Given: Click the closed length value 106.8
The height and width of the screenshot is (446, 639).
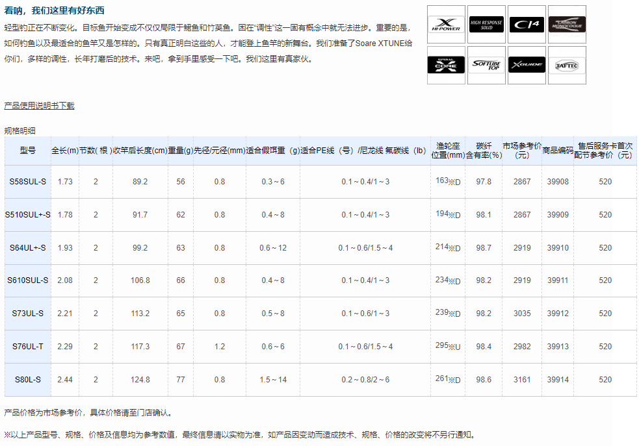Looking at the screenshot, I should click(x=140, y=280).
